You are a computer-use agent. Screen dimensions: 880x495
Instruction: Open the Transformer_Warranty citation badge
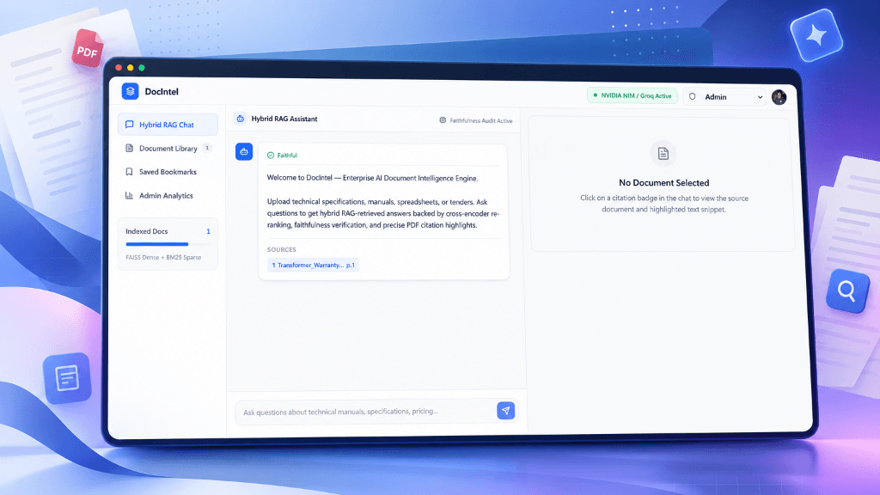[313, 265]
